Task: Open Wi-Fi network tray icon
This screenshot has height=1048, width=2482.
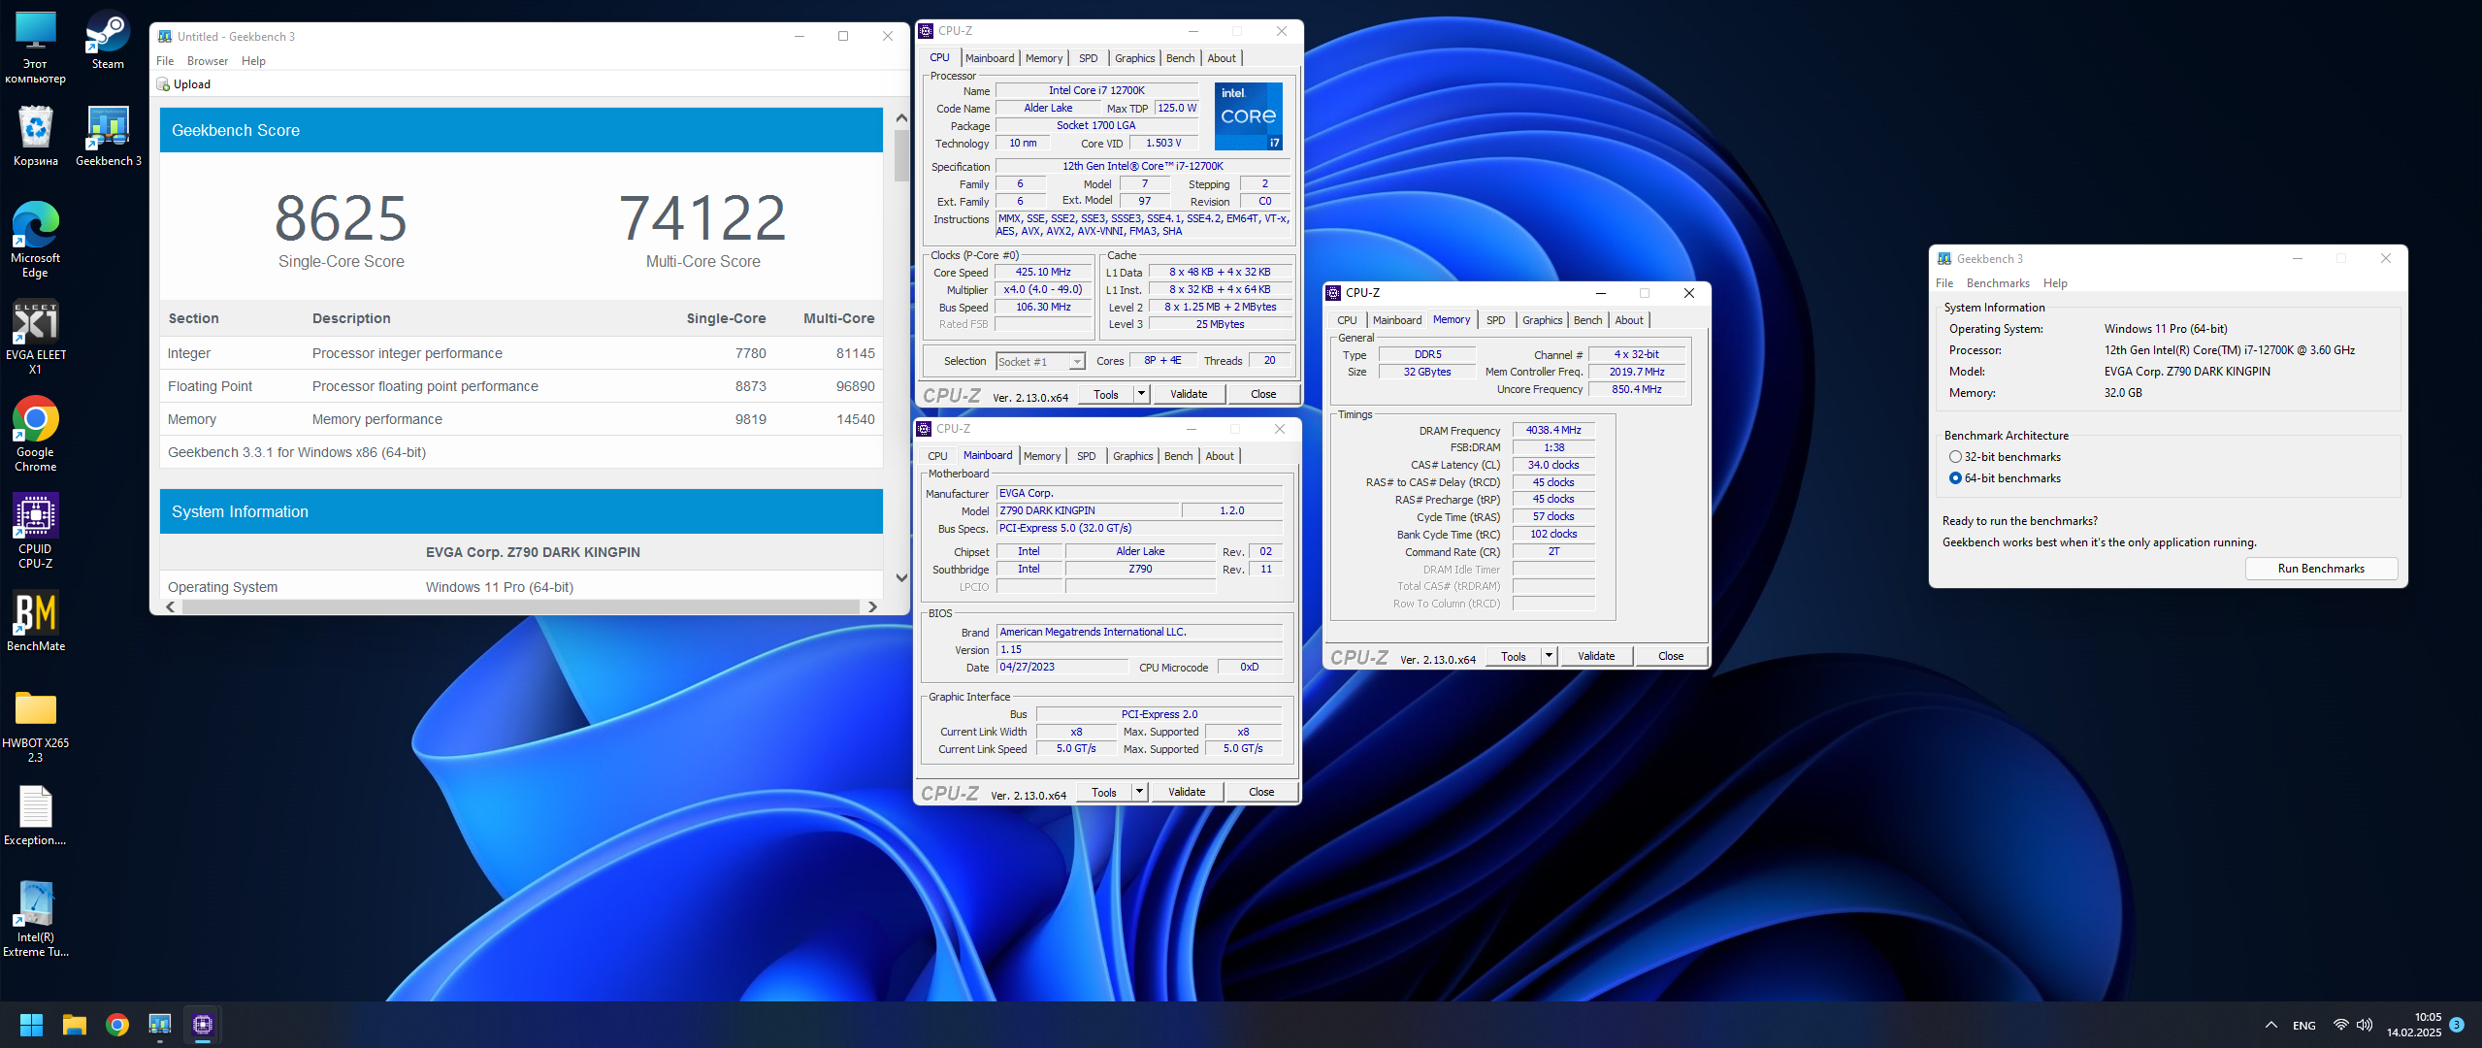Action: point(2340,1025)
